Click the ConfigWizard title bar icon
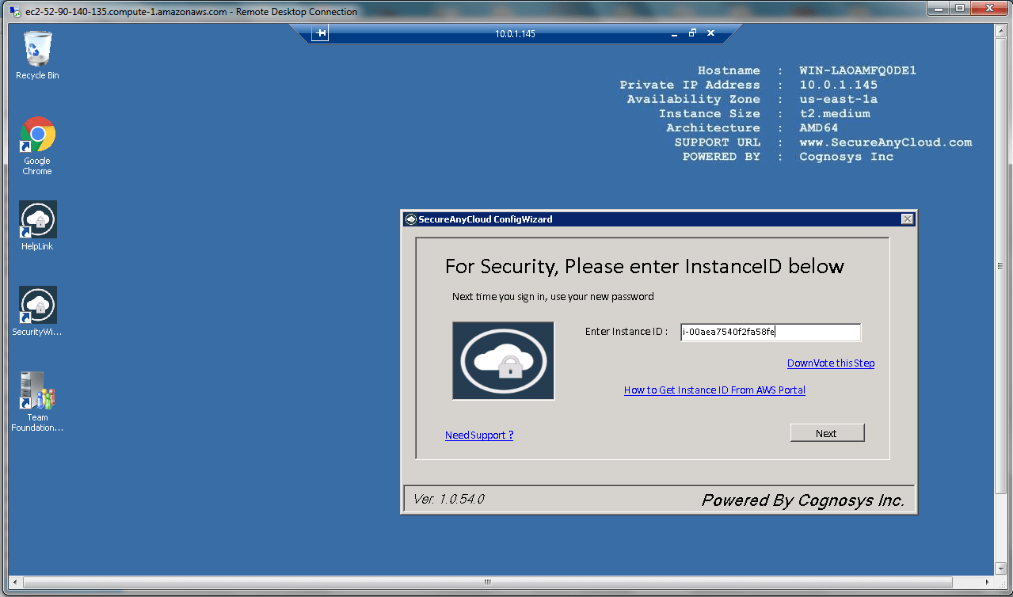This screenshot has height=597, width=1013. tap(410, 219)
